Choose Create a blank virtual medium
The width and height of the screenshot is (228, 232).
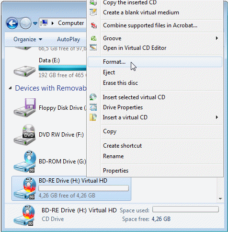click(x=141, y=12)
